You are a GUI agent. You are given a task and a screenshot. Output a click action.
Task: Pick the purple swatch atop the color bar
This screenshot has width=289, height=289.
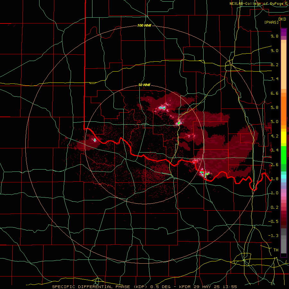tap(284, 32)
